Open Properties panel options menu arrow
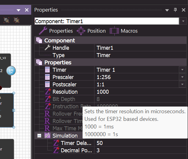Screen dimensions: 188x159 pyautogui.click(x=167, y=10)
